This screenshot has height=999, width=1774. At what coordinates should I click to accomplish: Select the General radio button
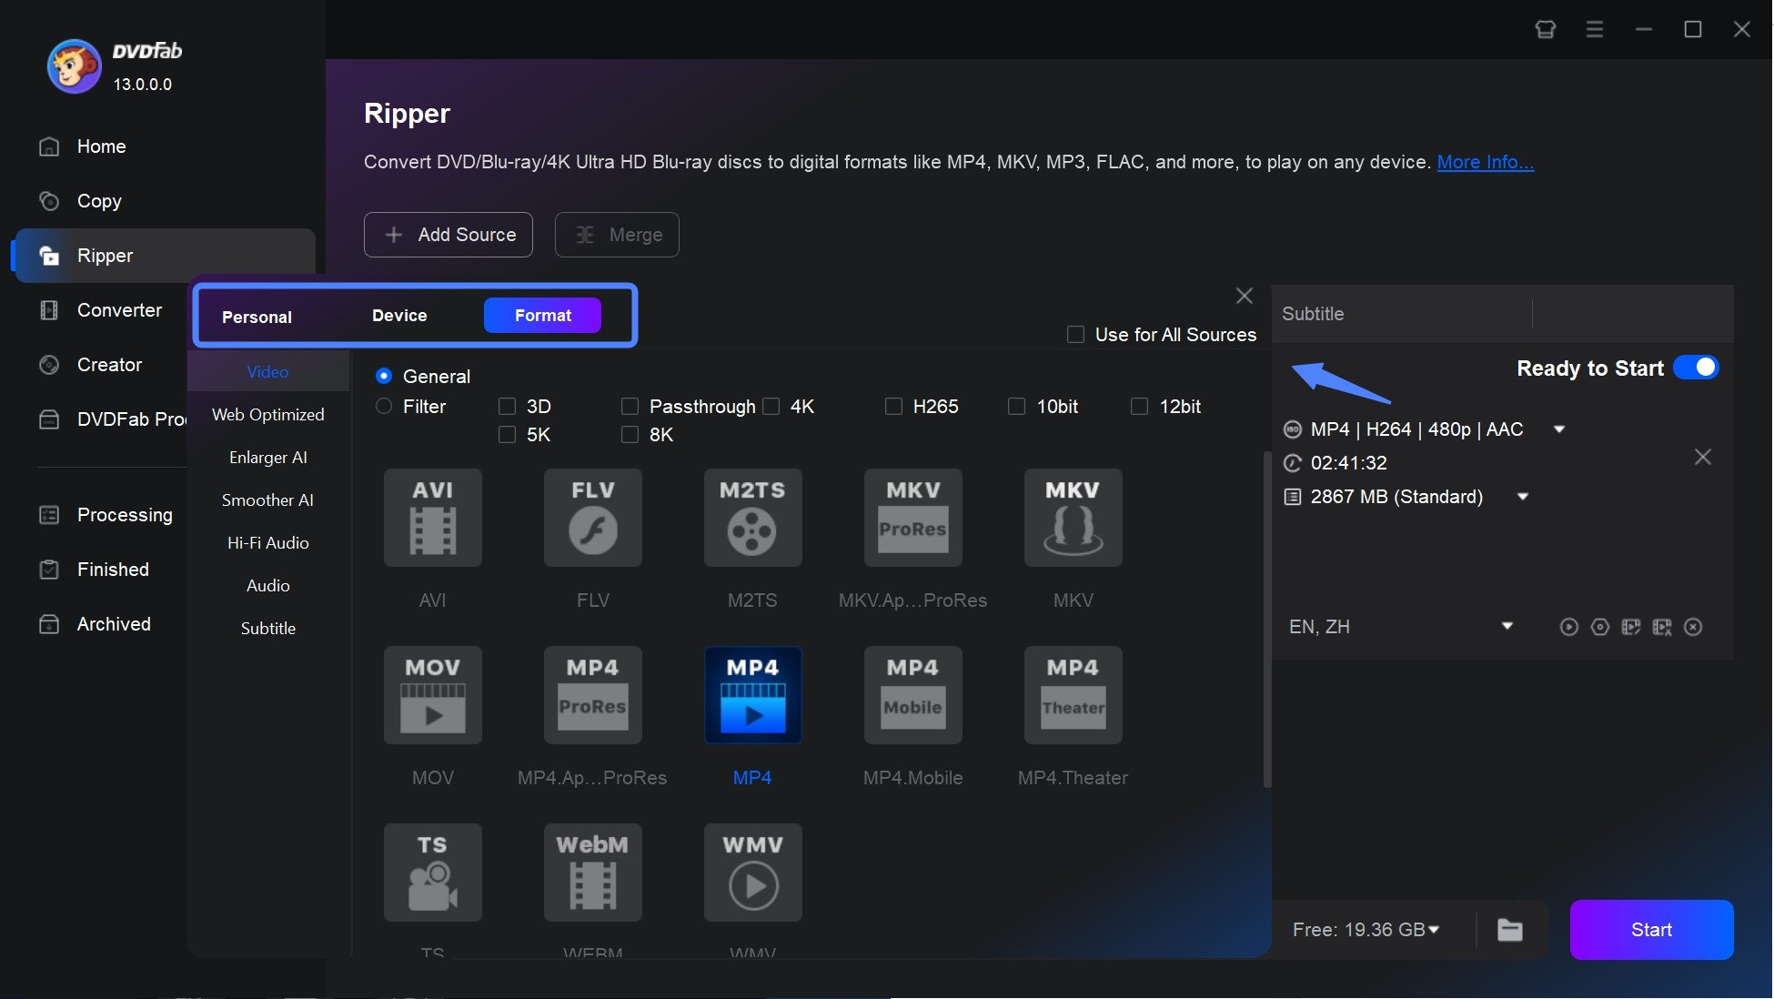(x=384, y=375)
